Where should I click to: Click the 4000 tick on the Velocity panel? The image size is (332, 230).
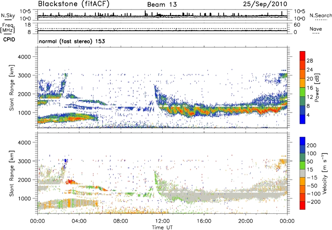coord(24,142)
